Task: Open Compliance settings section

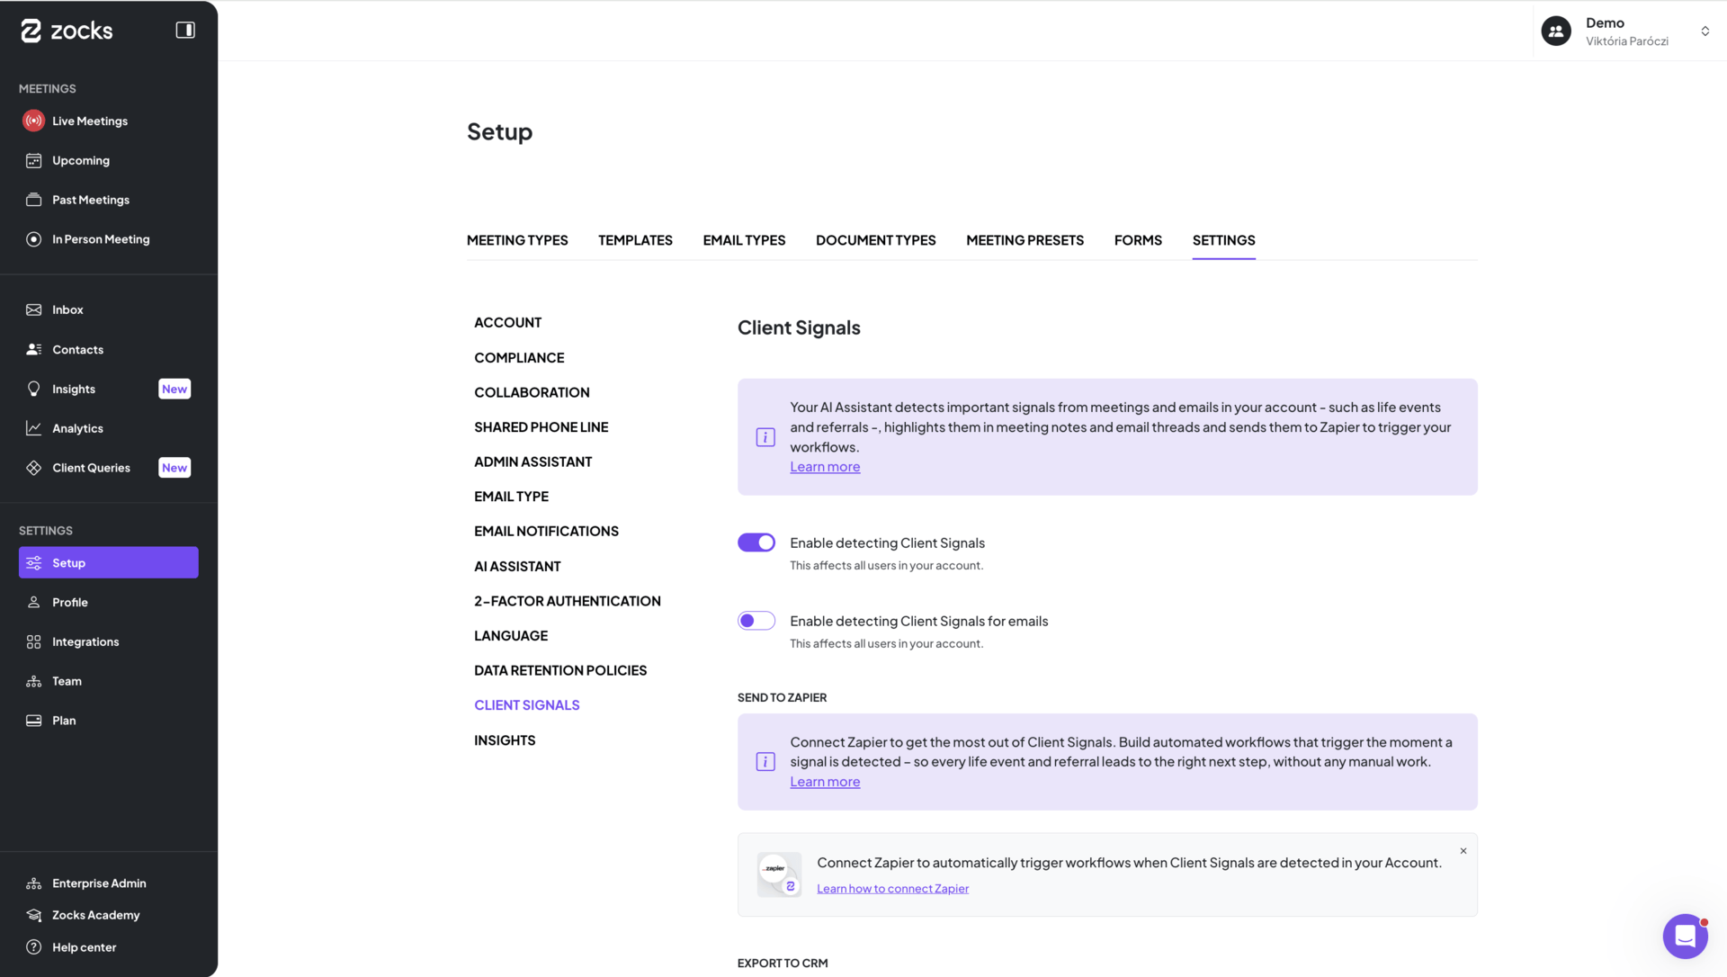Action: (519, 358)
